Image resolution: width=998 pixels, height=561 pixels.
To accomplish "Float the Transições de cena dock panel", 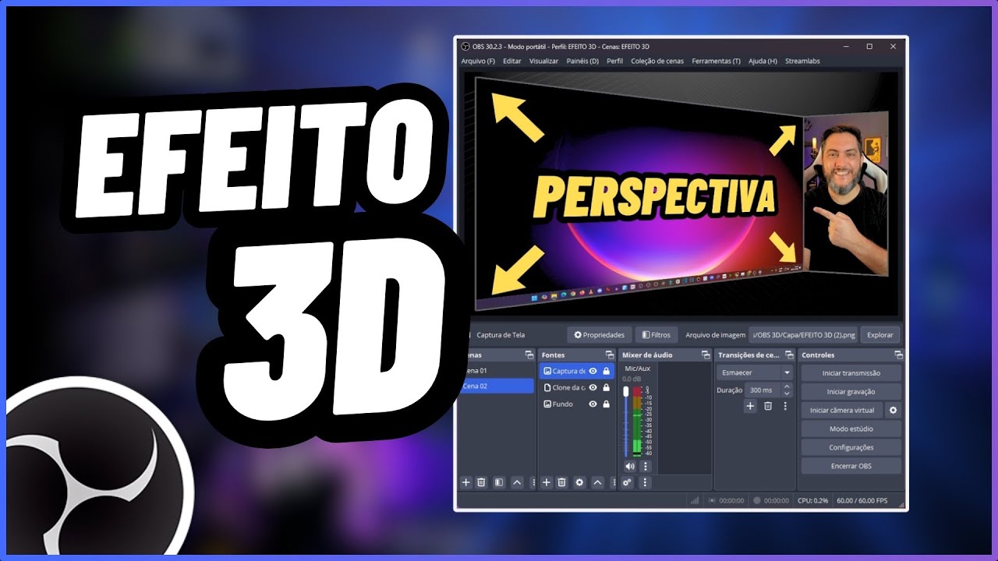I will point(788,355).
